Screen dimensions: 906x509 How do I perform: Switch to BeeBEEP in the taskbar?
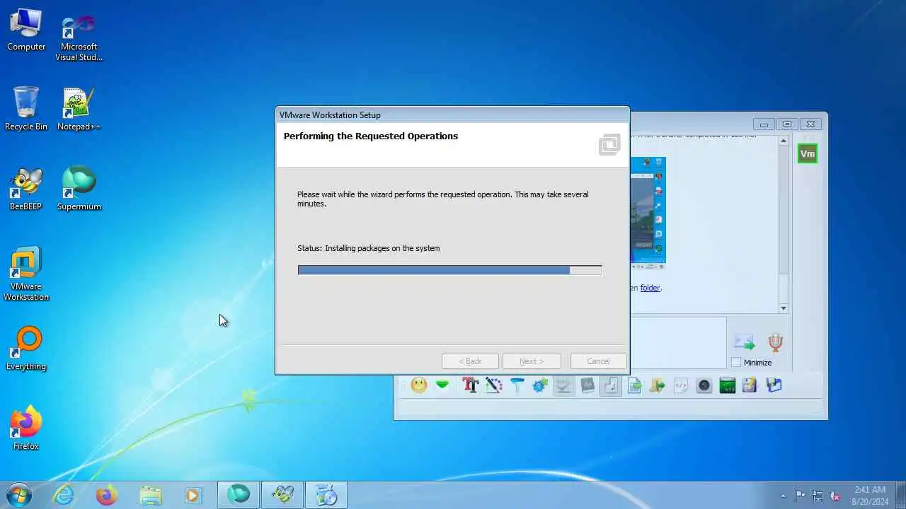282,495
